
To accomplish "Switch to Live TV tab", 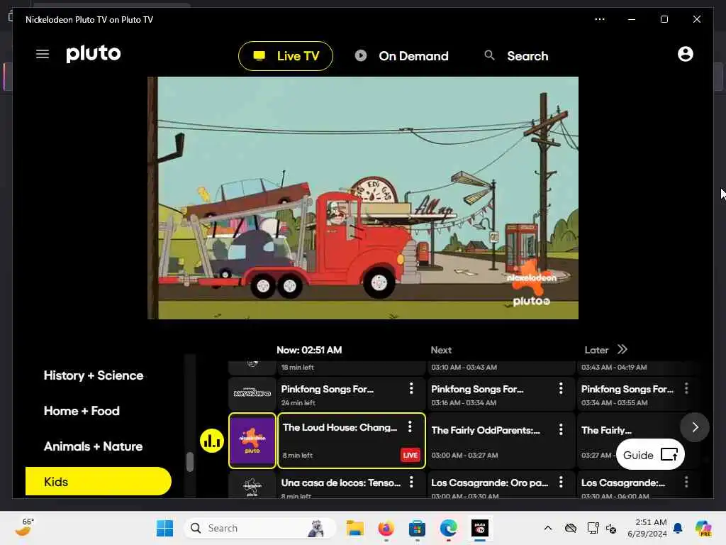I will pyautogui.click(x=286, y=56).
